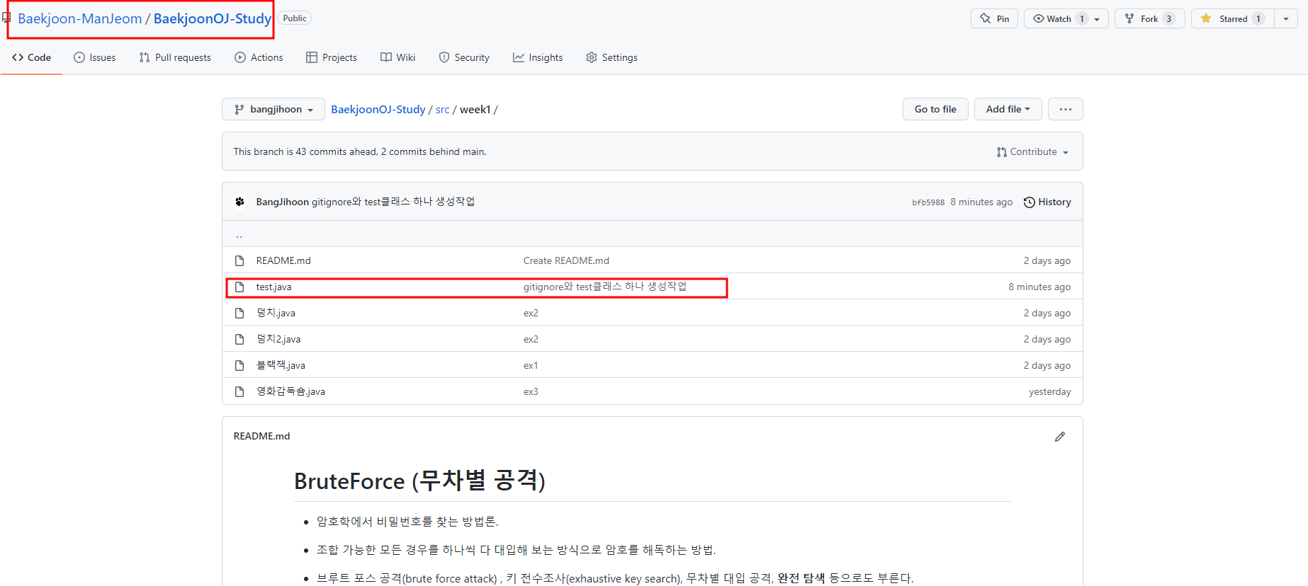Go to the parent directory (..)
The image size is (1308, 586).
click(239, 235)
